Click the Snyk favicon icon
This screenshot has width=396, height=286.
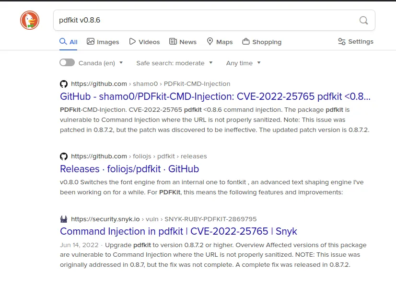(x=64, y=219)
